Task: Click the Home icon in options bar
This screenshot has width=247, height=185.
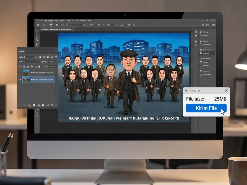Action: (38, 25)
